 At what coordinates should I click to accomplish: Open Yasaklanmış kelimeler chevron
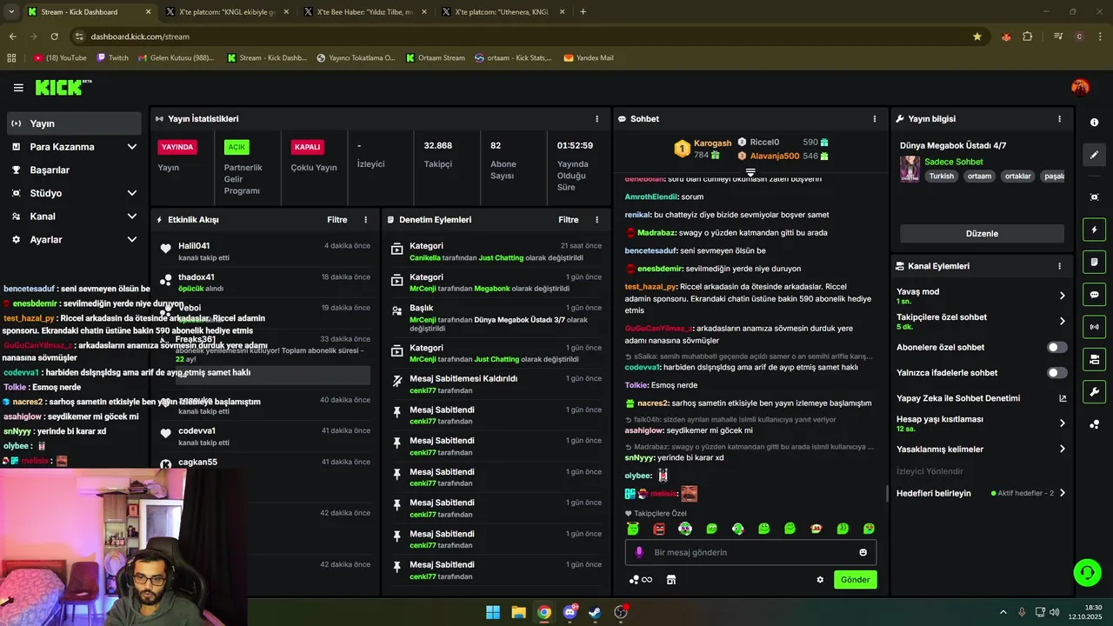1062,450
